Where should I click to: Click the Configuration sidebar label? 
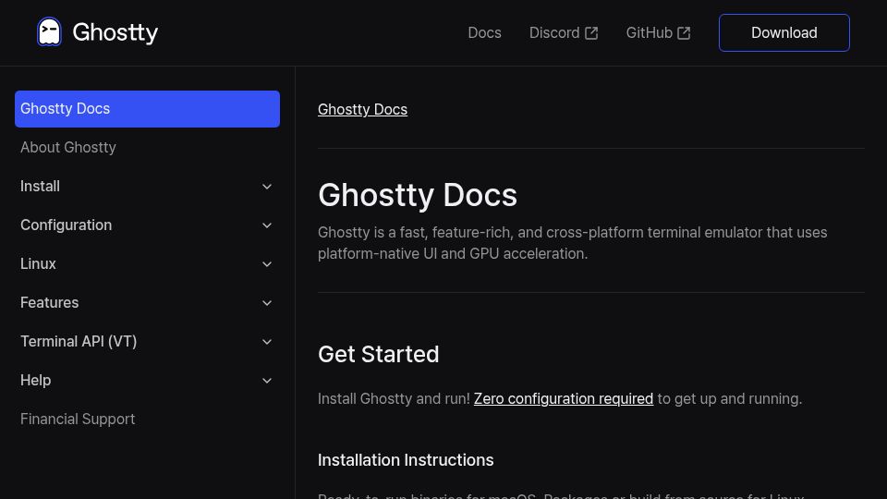[67, 225]
